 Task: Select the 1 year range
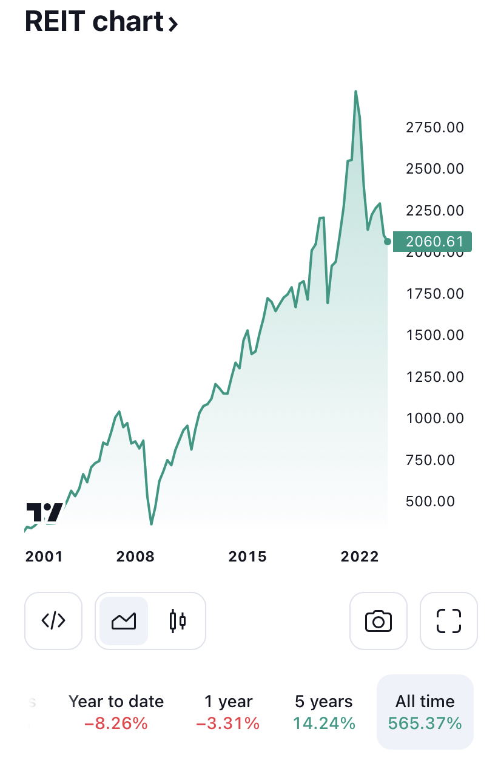point(228,712)
